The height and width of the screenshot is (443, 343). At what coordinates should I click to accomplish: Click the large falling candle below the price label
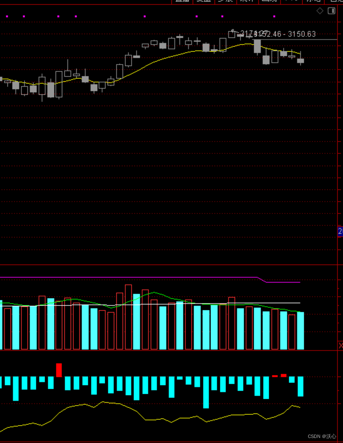[x=257, y=47]
